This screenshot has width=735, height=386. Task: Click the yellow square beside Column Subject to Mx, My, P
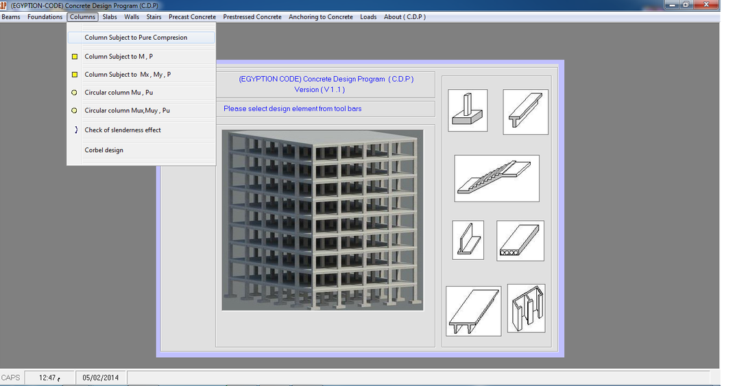(x=75, y=75)
